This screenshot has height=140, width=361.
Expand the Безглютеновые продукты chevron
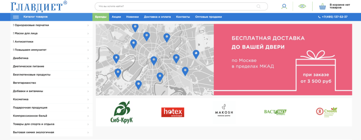[x=88, y=75]
